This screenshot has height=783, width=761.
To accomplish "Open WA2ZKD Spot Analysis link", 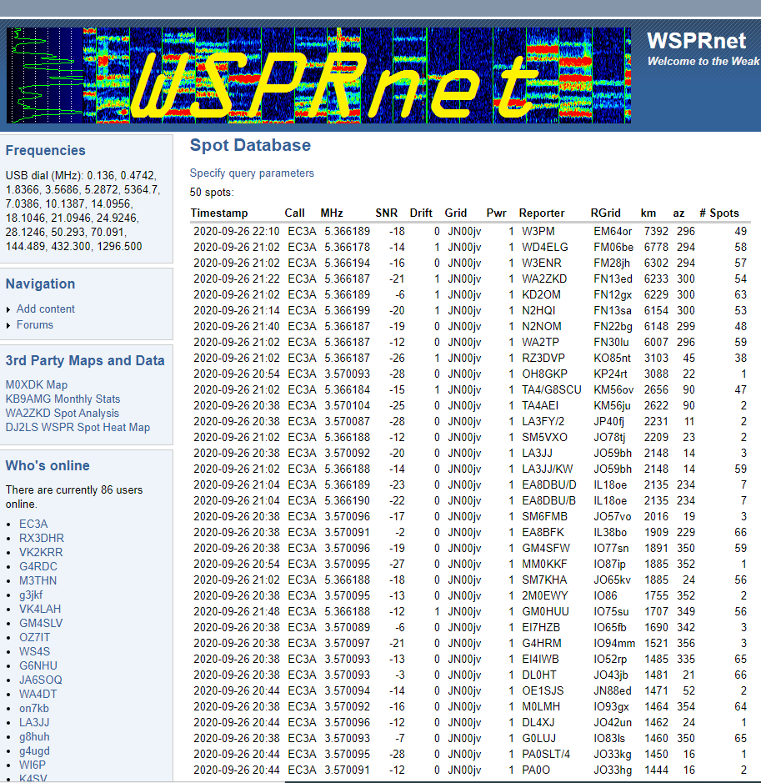I will [63, 413].
